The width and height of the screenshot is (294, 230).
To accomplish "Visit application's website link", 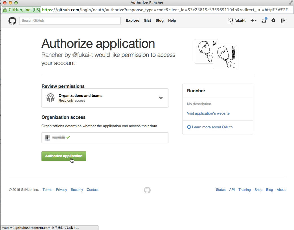I will (208, 113).
